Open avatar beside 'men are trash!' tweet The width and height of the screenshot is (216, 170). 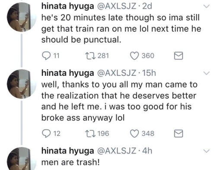(22, 159)
